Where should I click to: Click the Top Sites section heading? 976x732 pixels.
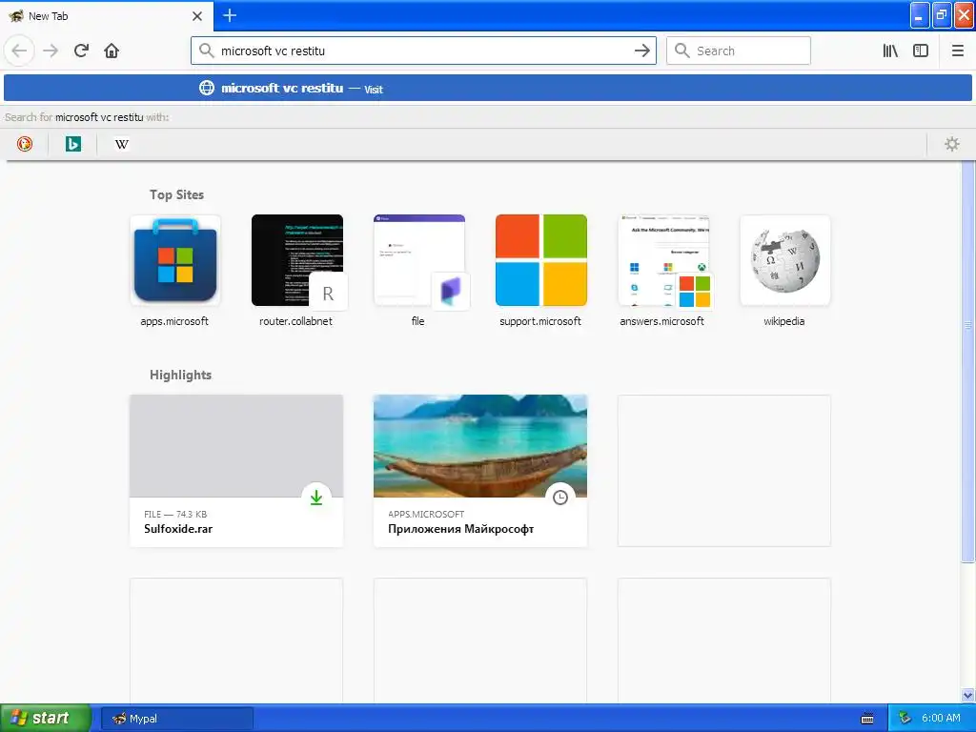pos(176,194)
